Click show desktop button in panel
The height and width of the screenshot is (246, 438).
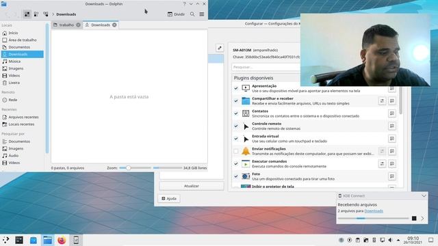[x=431, y=240]
